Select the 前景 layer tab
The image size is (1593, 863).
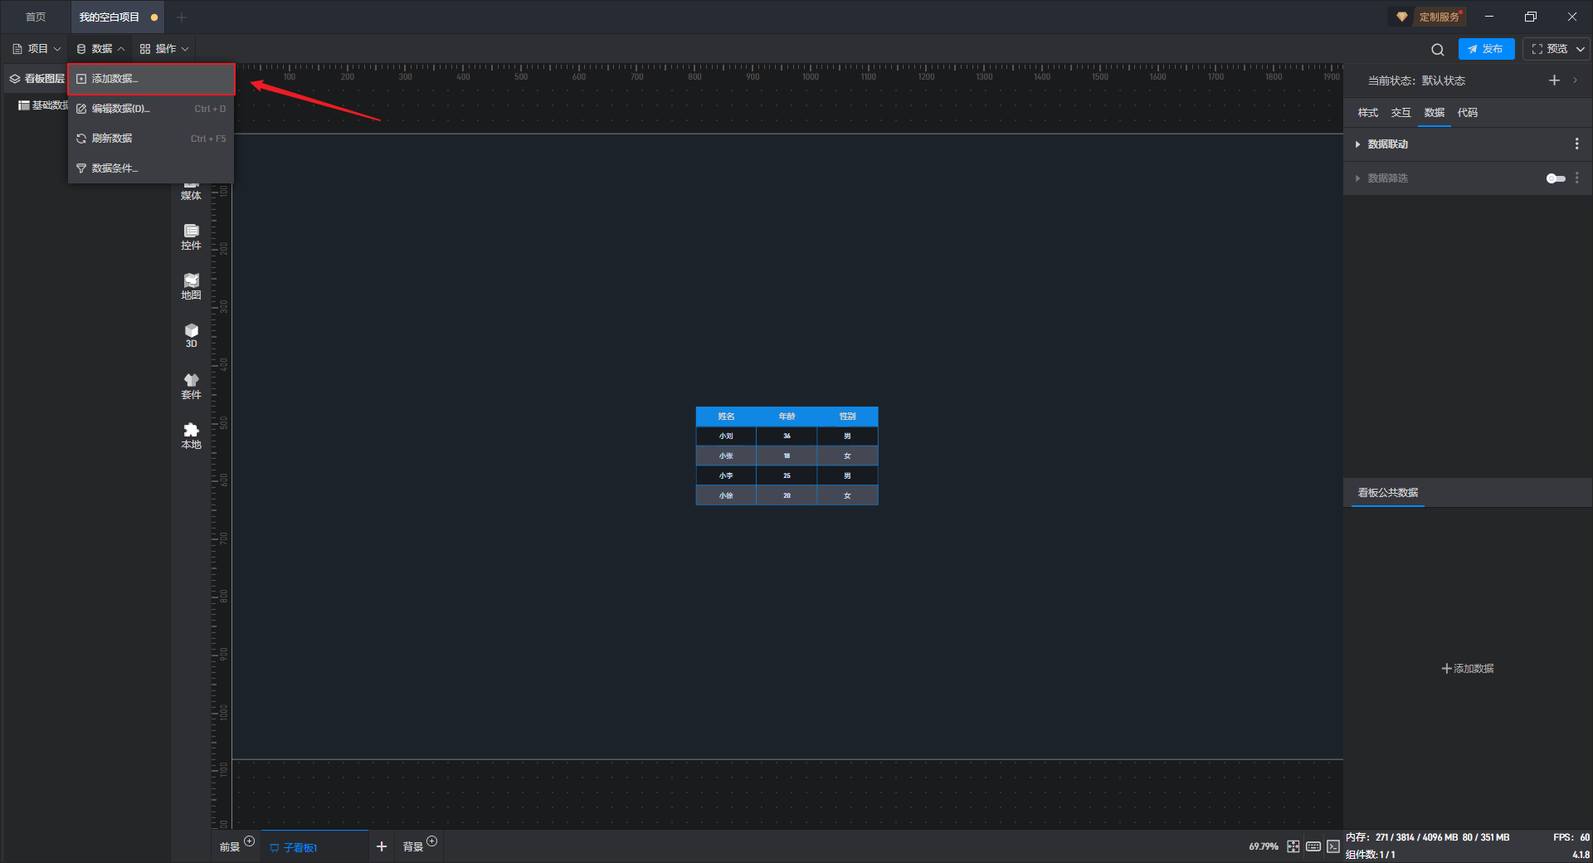pos(229,847)
